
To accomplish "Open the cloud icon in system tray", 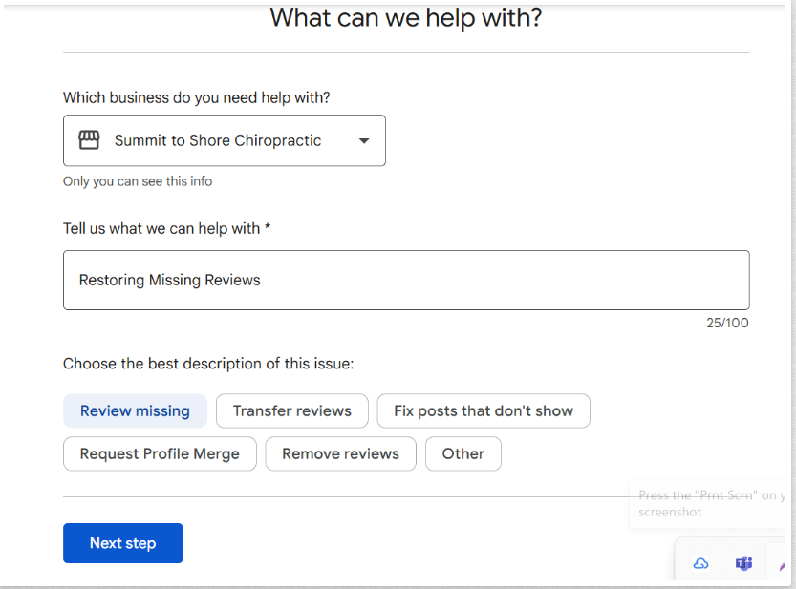I will pos(701,563).
